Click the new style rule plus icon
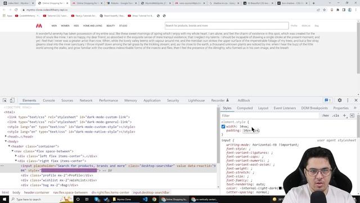The height and width of the screenshot is (203, 360). 344,116
